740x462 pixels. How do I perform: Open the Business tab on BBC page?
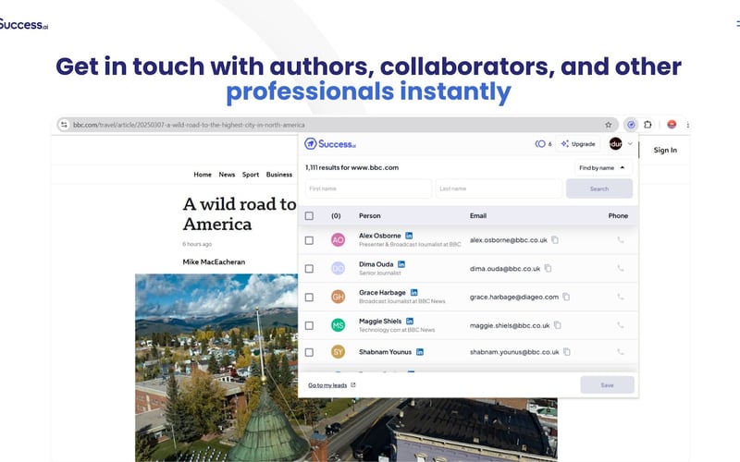coord(279,175)
